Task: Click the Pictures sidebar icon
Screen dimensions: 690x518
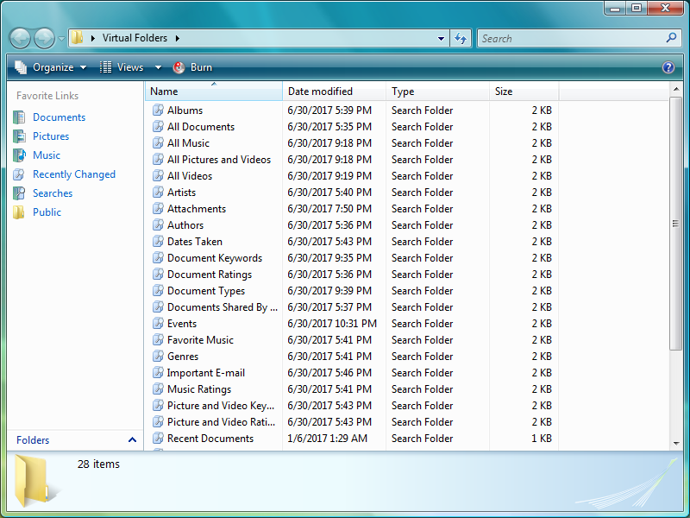Action: [19, 136]
